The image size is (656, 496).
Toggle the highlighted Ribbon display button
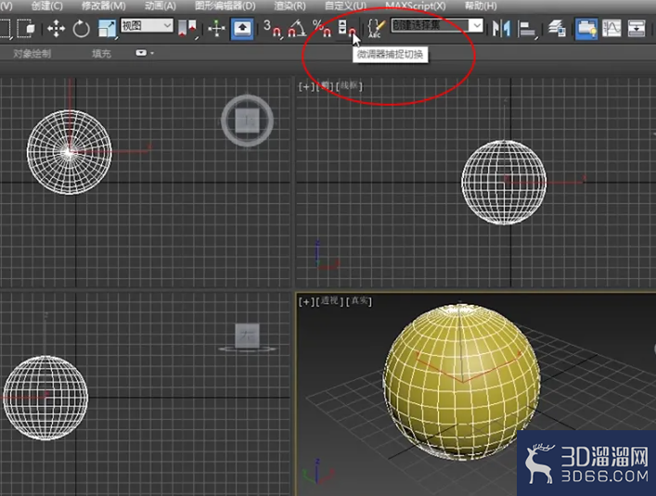(x=585, y=29)
